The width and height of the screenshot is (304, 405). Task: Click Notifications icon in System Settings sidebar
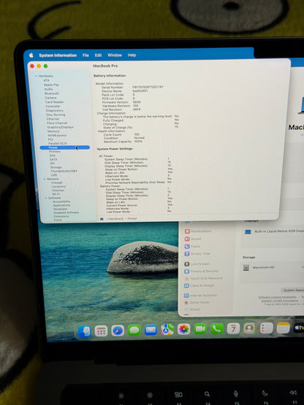coord(187,231)
